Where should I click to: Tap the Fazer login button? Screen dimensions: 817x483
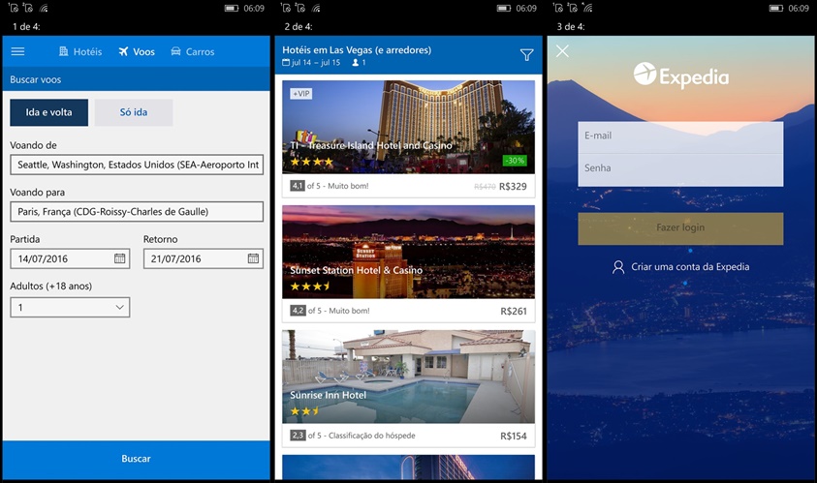[x=680, y=228]
